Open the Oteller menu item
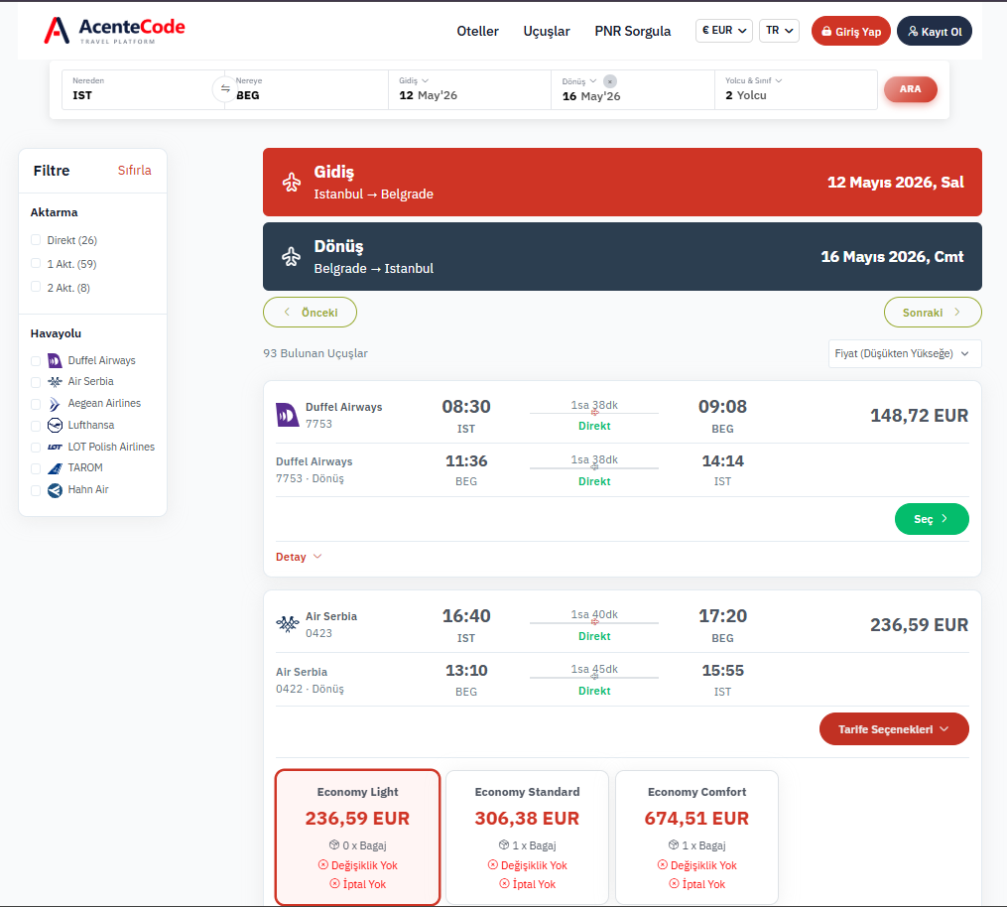Screen dimensions: 1007x907 (477, 31)
